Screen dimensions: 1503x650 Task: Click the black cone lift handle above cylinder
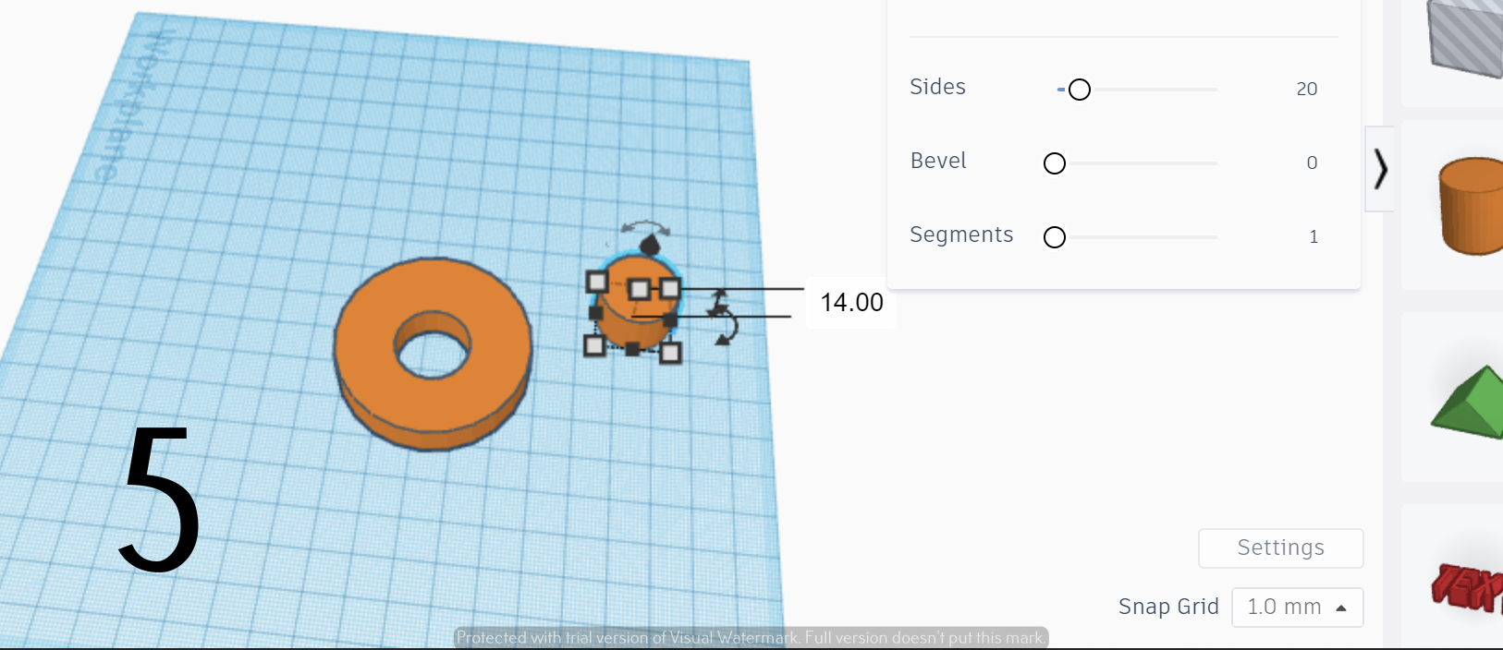click(x=650, y=244)
